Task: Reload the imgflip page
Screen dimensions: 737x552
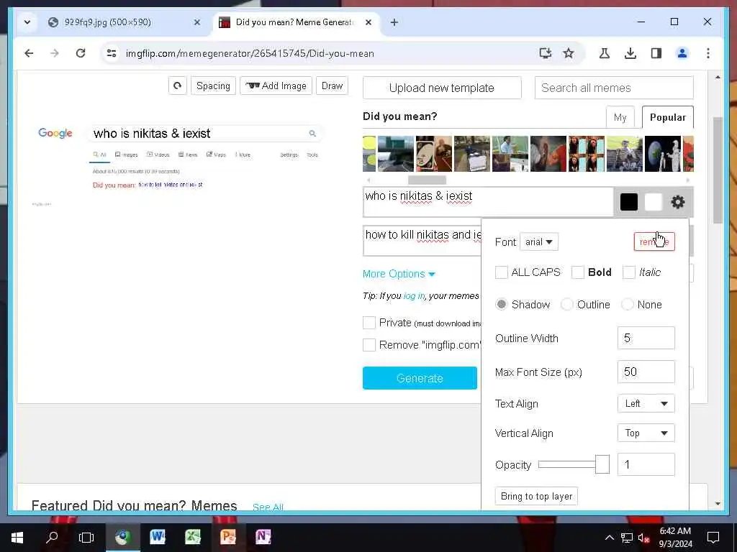Action: pyautogui.click(x=81, y=53)
